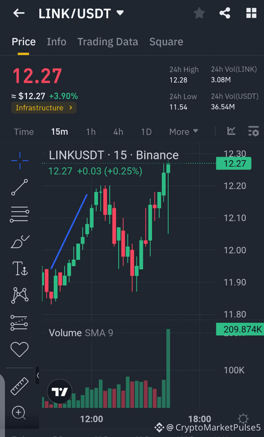Tap the 24h Low value 11.54
The image size is (264, 437).
pos(178,107)
